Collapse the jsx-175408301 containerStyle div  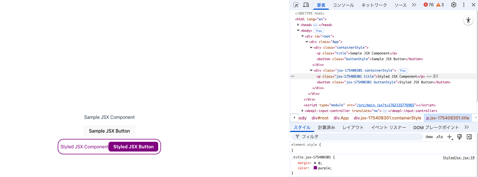311,70
